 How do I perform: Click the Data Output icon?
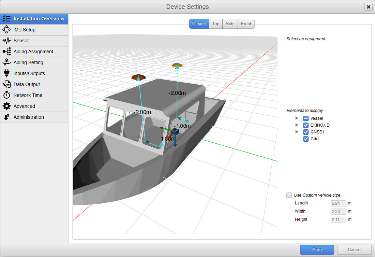click(6, 84)
